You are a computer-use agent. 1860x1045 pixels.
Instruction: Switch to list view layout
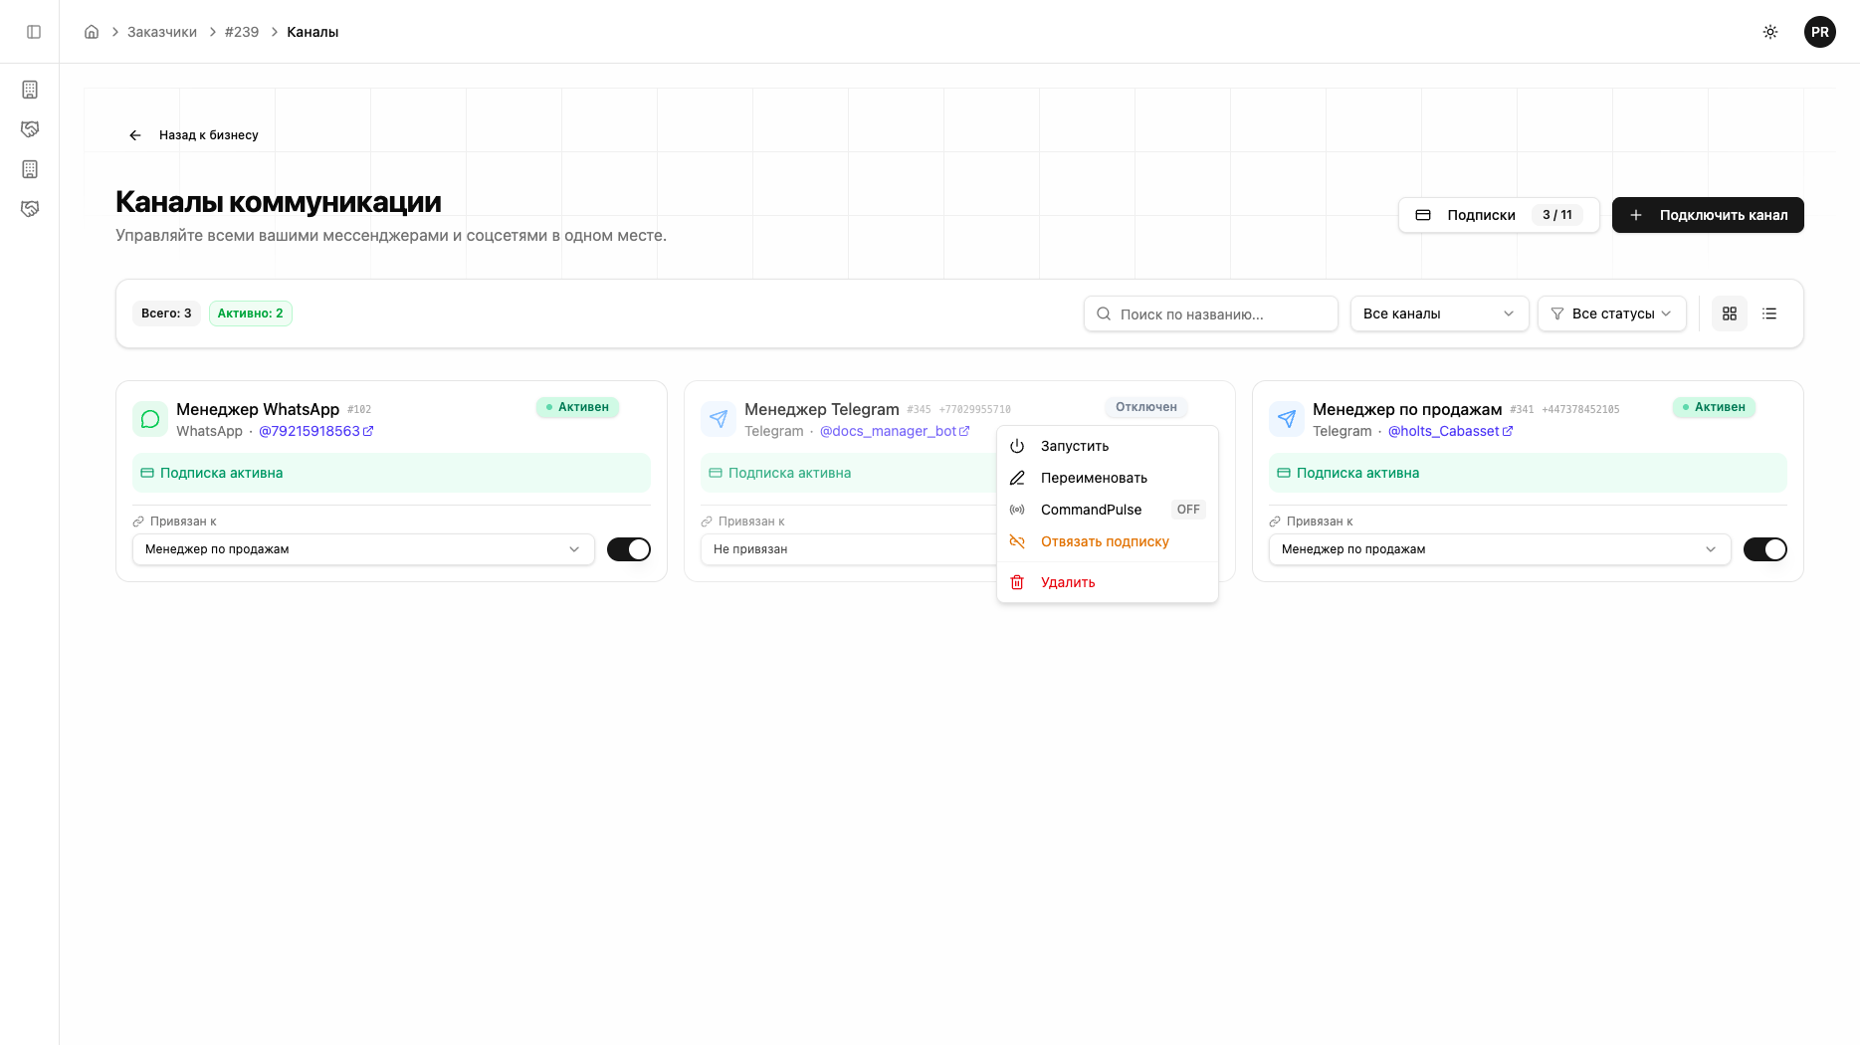pyautogui.click(x=1769, y=313)
